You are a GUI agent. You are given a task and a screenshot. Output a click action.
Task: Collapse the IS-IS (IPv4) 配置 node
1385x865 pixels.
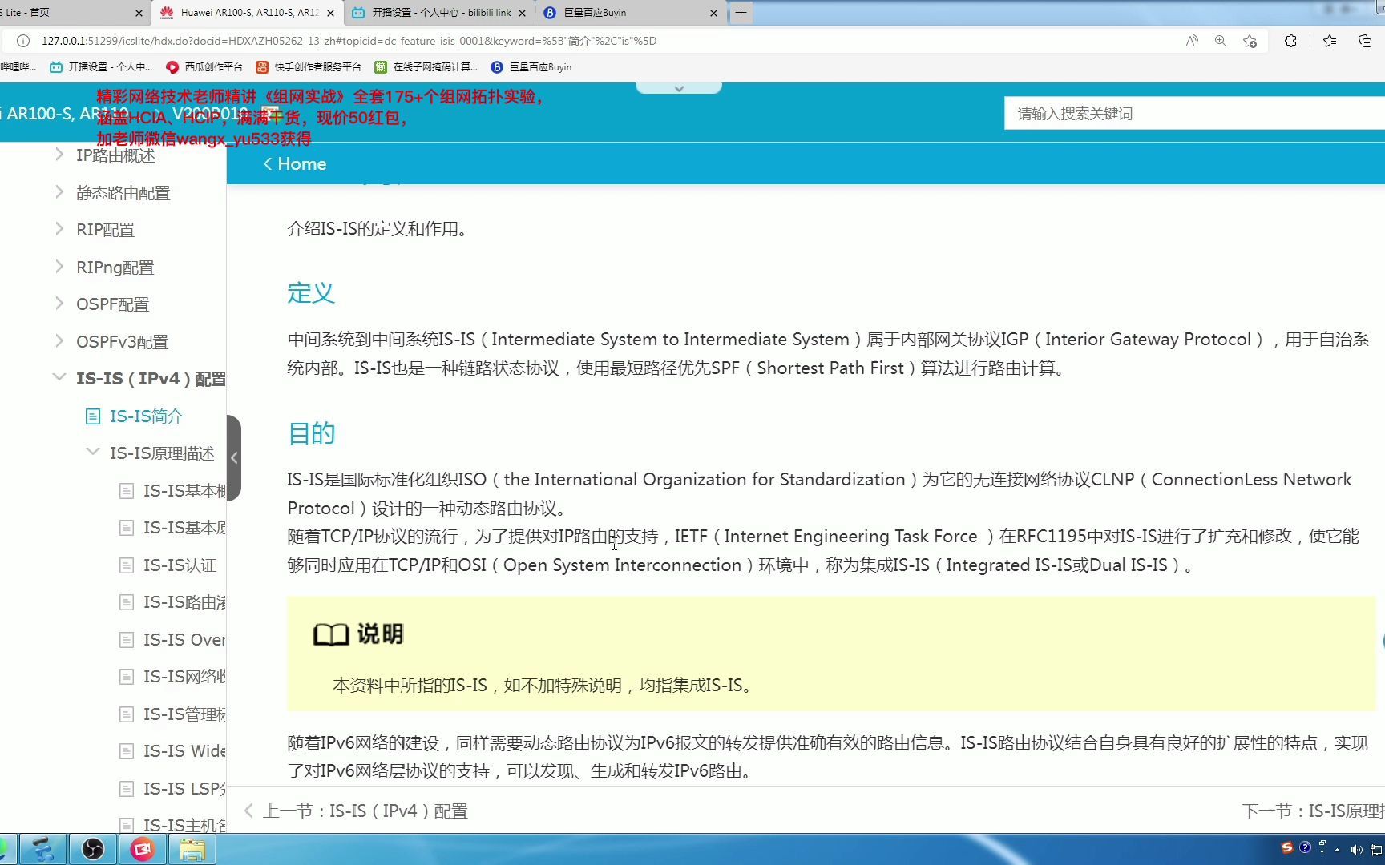coord(59,377)
